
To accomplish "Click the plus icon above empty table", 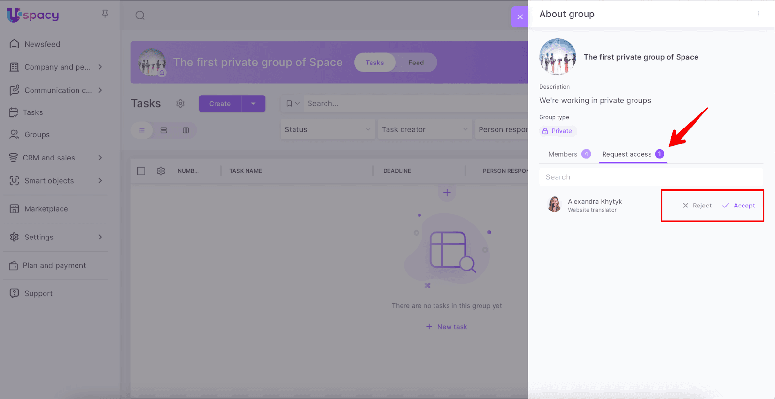I will point(447,193).
